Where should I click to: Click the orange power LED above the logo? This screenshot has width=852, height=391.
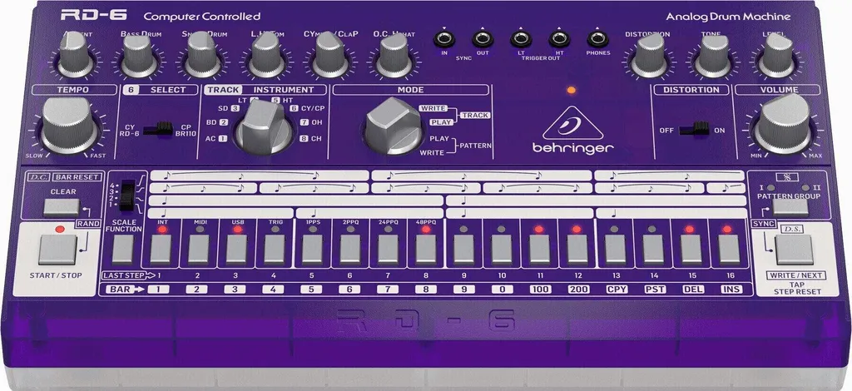[571, 90]
